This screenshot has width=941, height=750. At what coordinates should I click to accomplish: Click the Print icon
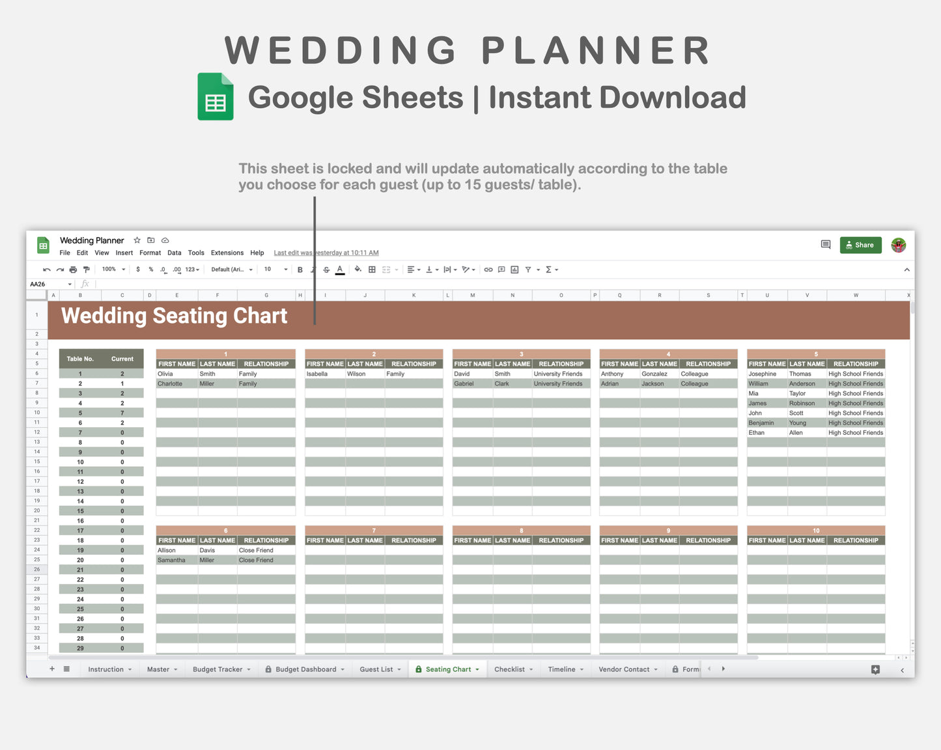72,269
